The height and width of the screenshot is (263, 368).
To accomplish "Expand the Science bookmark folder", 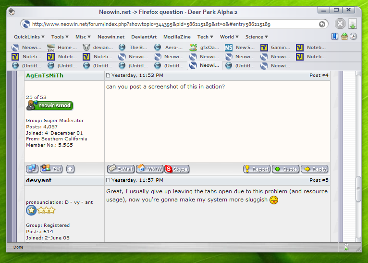I will (257, 37).
